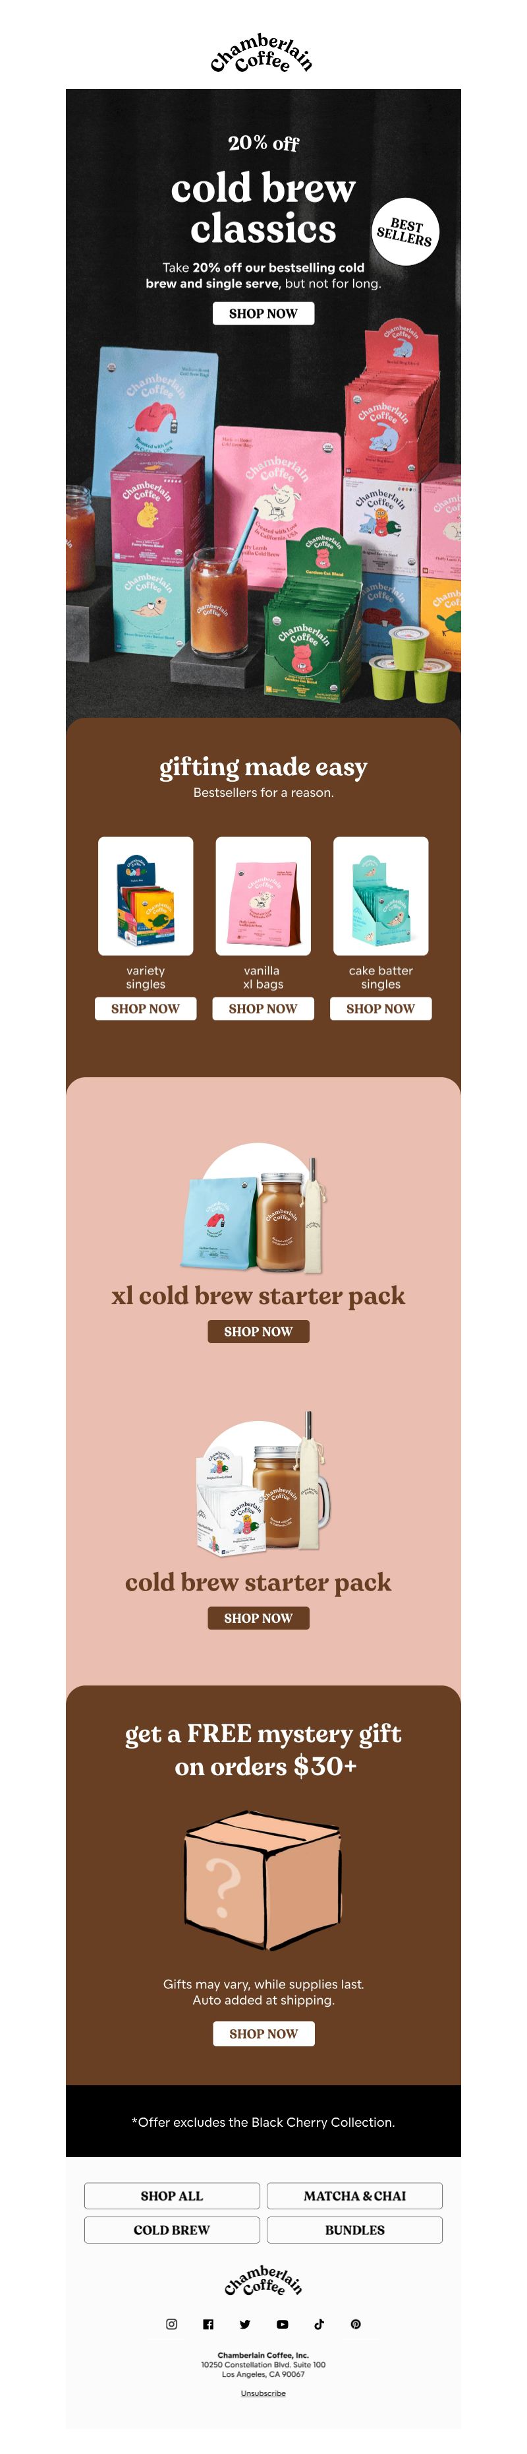Screen dimensions: 527x2454
Task: Shop the variety singles product
Action: (146, 1008)
